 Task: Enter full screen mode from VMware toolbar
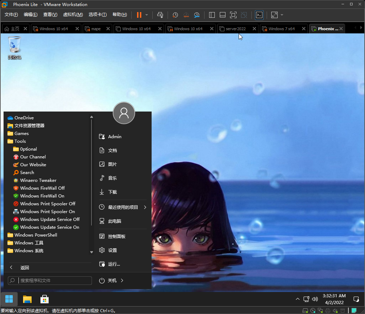point(233,15)
